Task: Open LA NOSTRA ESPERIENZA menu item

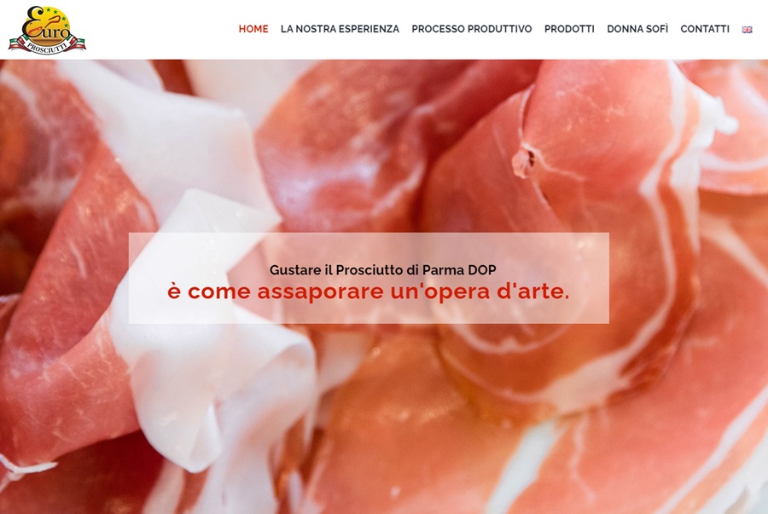Action: [340, 29]
